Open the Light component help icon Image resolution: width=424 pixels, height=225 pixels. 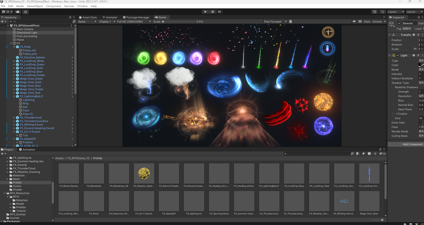(x=414, y=55)
